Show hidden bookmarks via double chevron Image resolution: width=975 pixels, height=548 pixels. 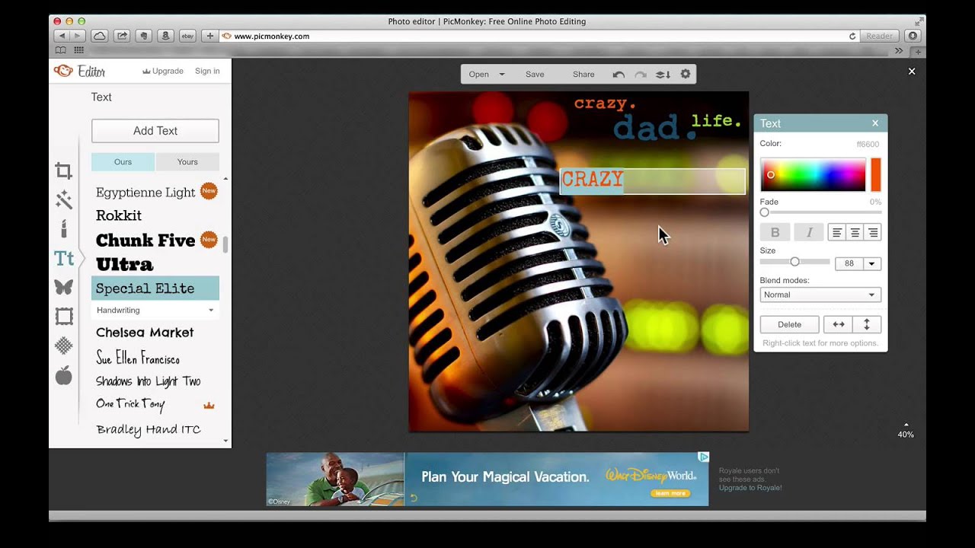coord(899,50)
